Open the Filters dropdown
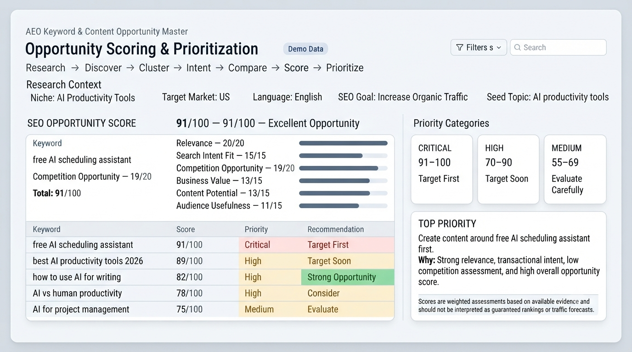This screenshot has width=632, height=352. [479, 47]
